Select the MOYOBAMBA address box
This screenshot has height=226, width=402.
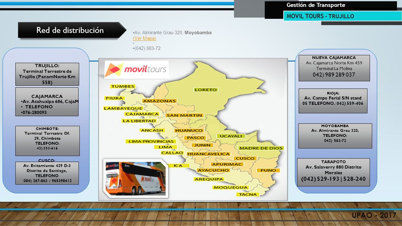(335, 136)
